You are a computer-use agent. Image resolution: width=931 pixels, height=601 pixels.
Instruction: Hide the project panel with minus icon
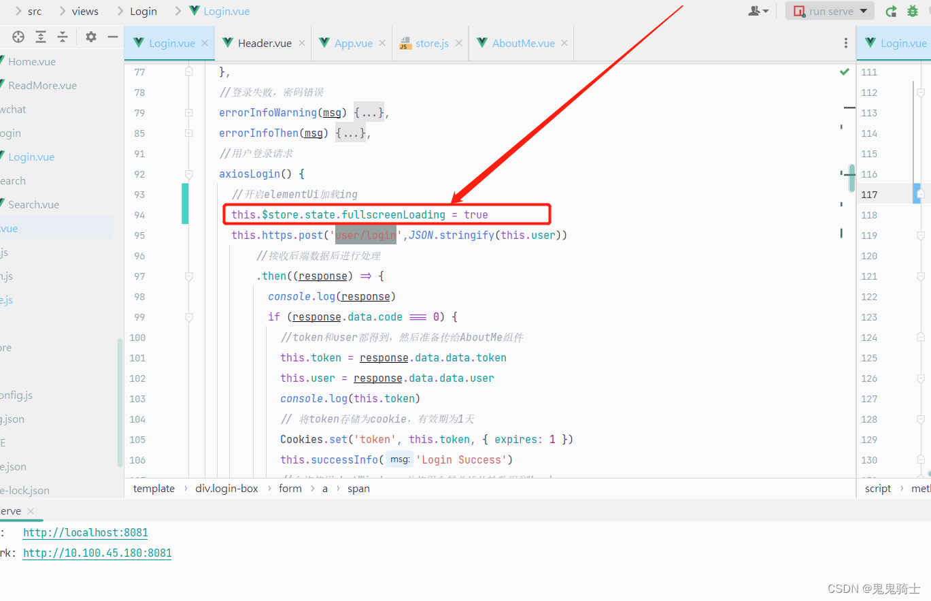click(x=113, y=37)
